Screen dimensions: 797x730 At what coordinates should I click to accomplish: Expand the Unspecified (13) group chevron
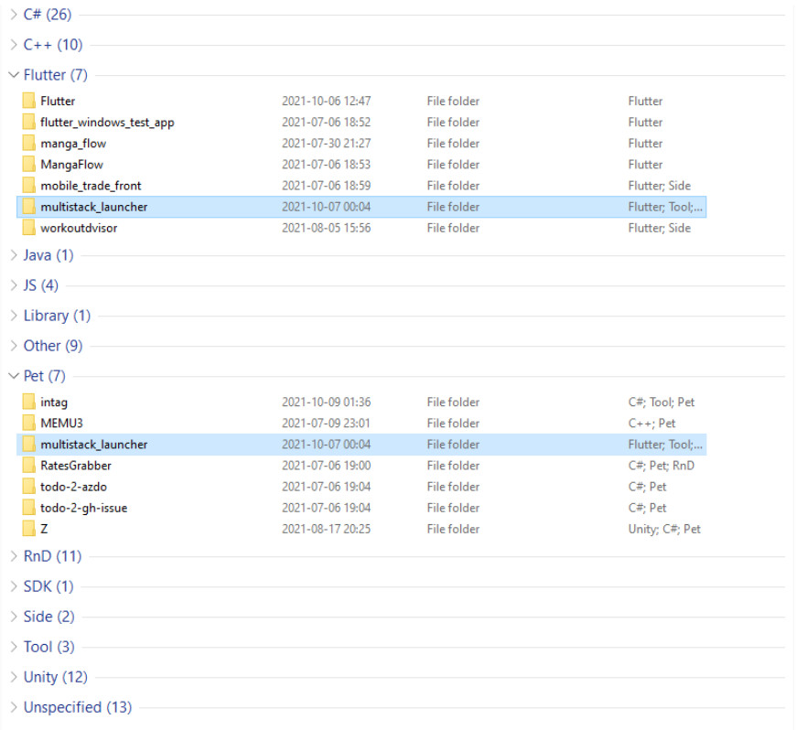click(14, 708)
